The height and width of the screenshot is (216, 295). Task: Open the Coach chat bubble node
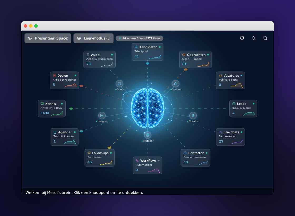point(119,84)
